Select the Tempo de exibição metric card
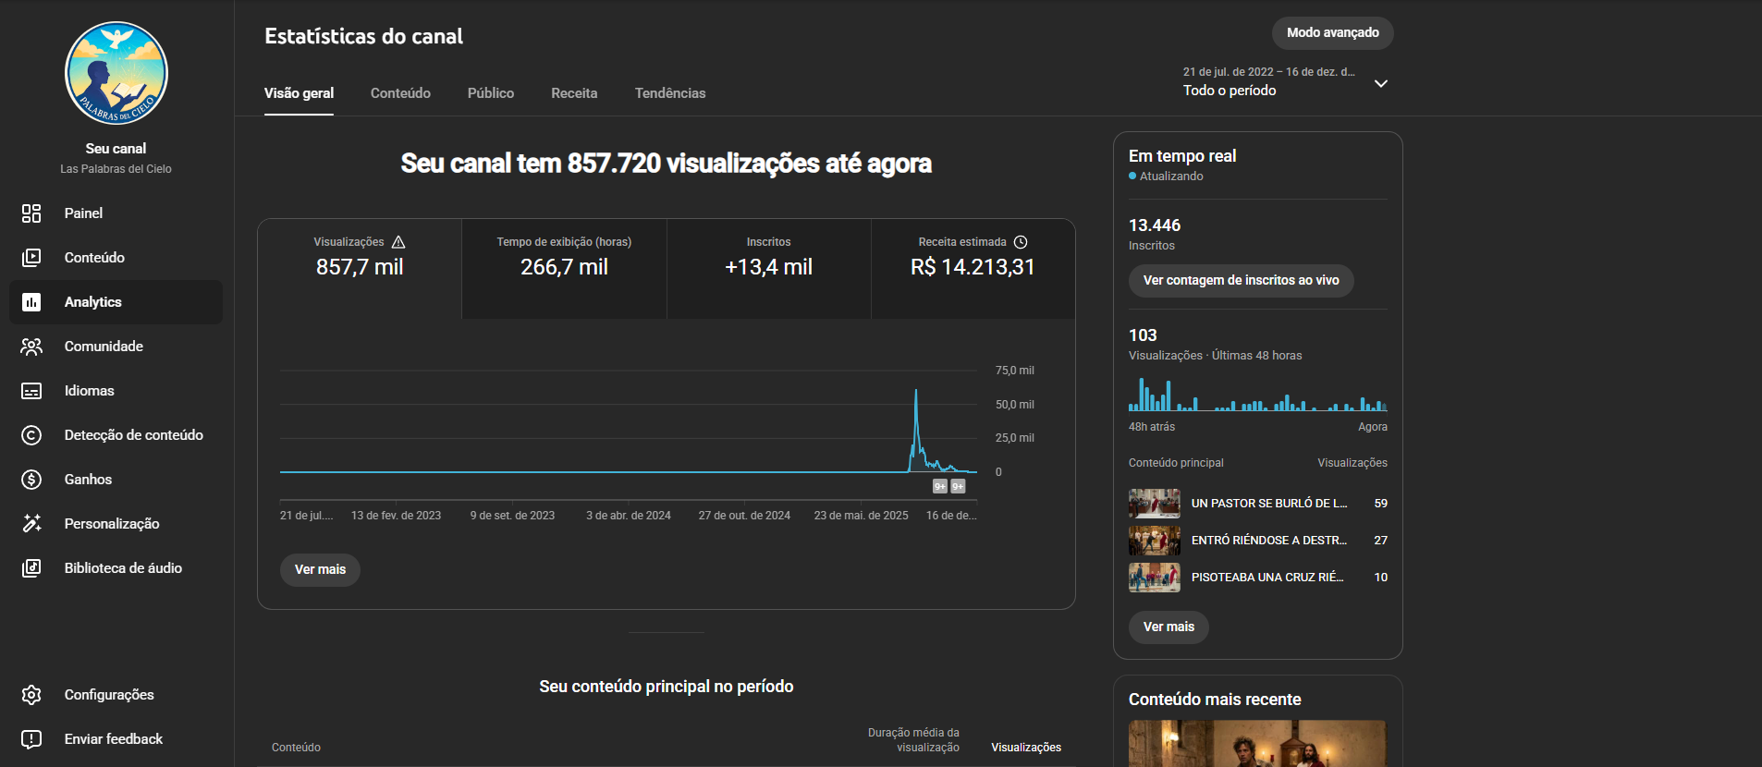 point(564,268)
